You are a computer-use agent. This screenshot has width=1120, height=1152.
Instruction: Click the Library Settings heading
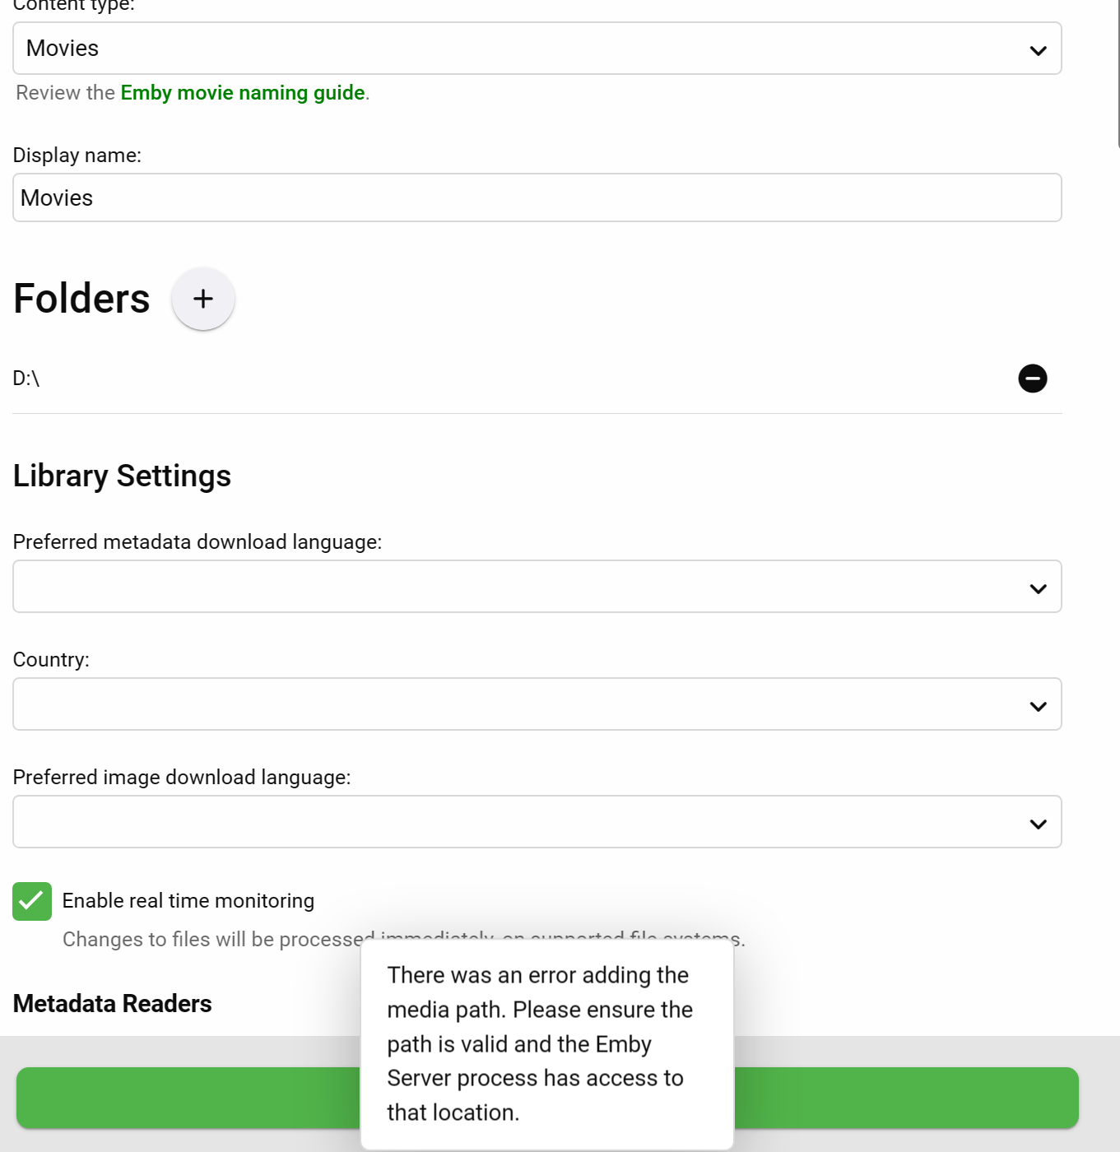[x=122, y=476]
